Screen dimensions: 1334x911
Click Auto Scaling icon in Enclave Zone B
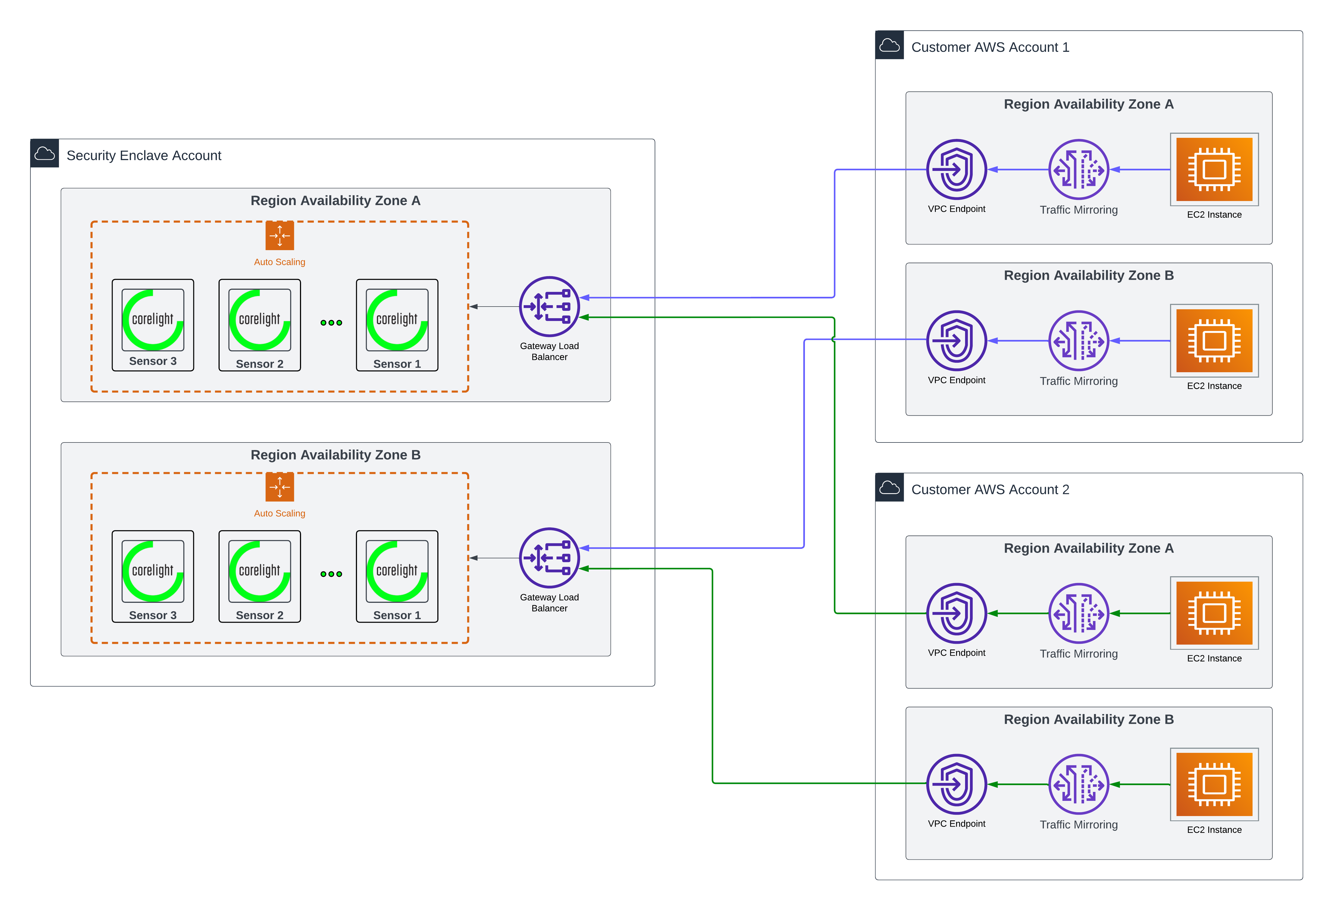[x=280, y=487]
